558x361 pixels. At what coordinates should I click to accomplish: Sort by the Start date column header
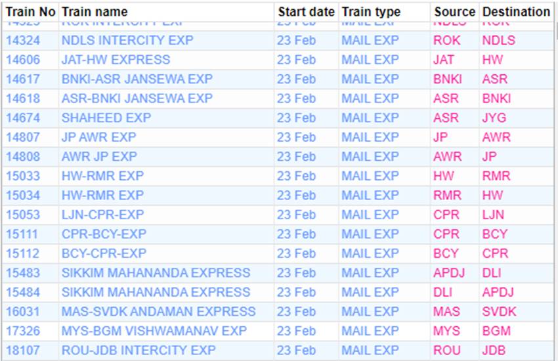[306, 12]
